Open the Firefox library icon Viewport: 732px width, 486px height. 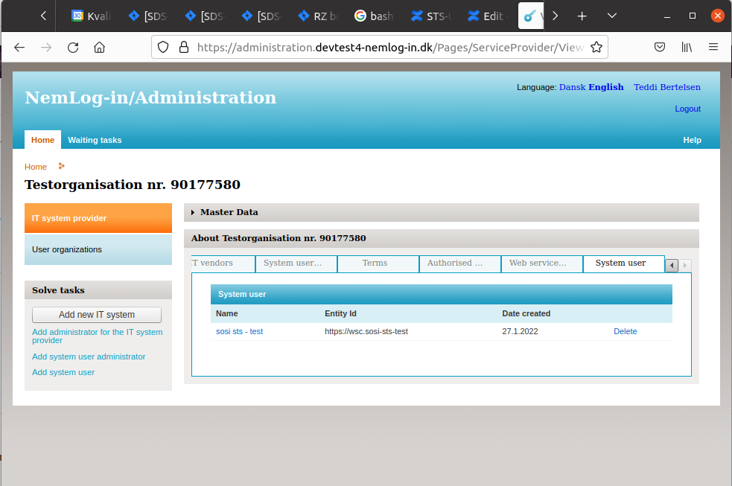click(687, 48)
